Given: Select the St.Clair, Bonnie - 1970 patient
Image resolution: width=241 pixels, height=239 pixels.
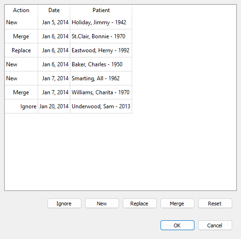Looking at the screenshot, I should pyautogui.click(x=101, y=36).
